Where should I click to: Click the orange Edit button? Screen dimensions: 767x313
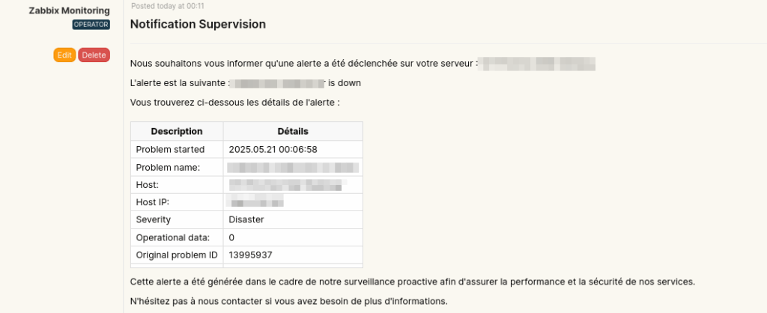[x=64, y=55]
